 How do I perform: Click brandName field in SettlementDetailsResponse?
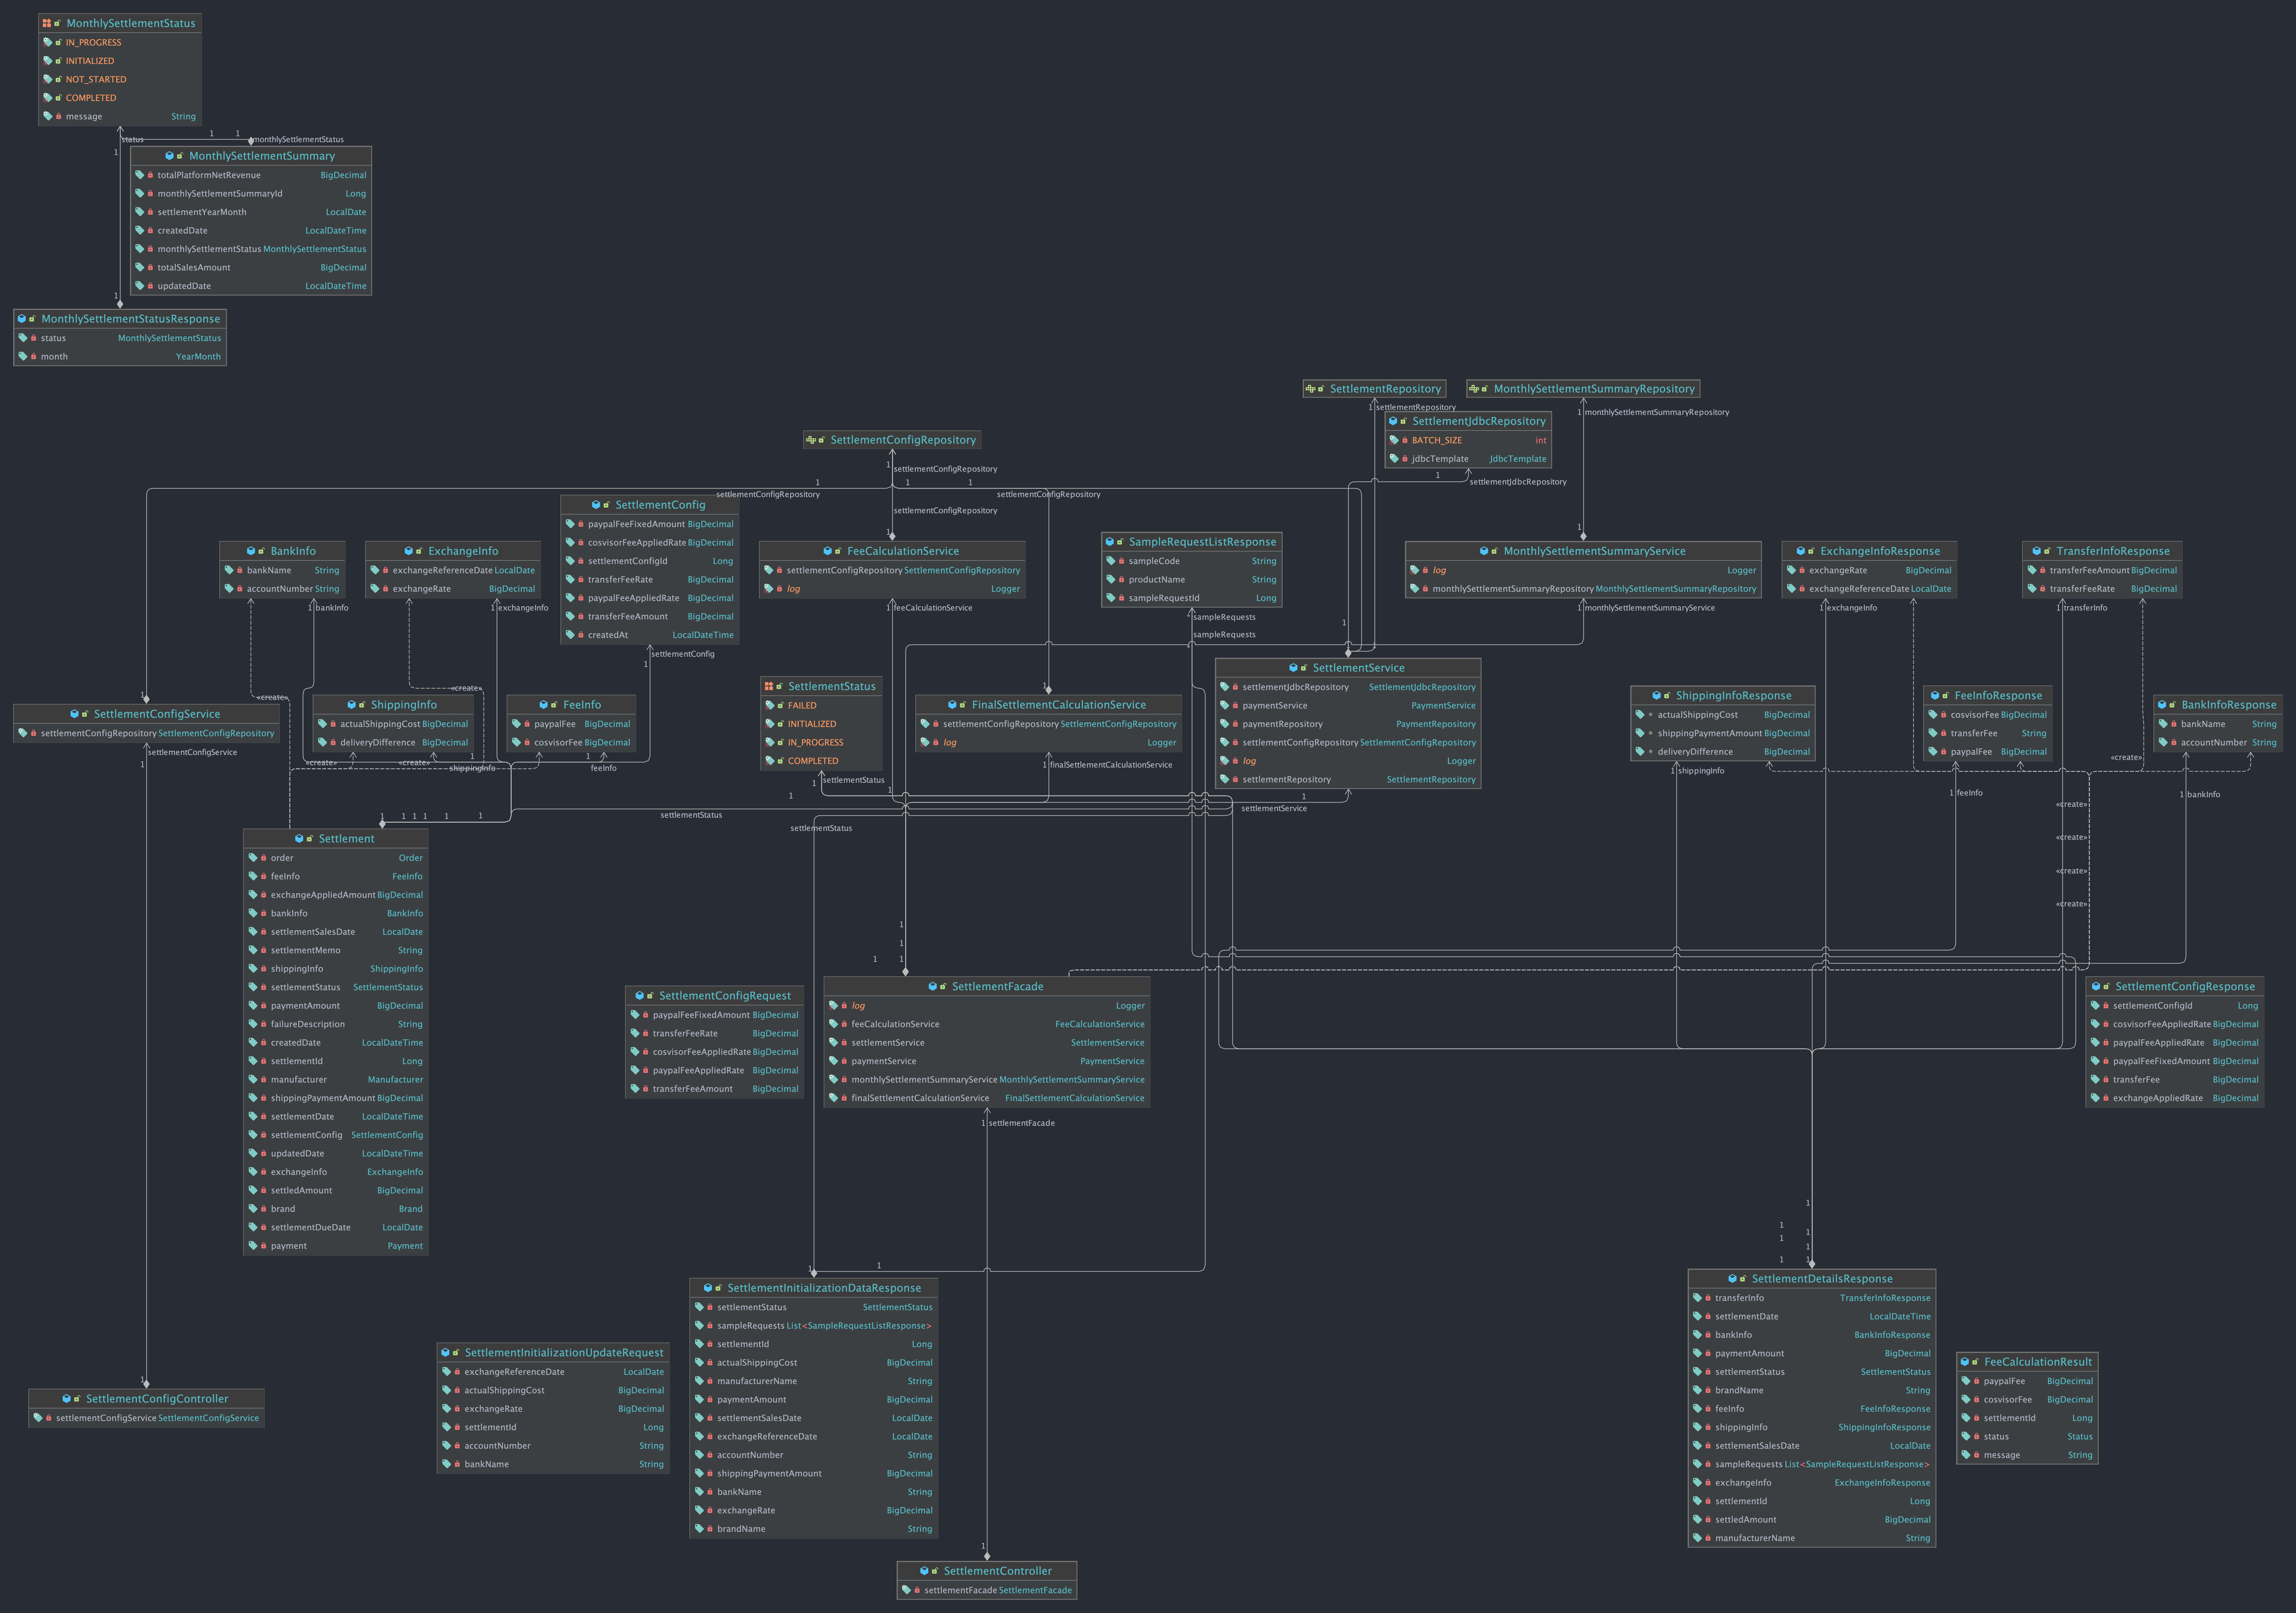(x=1812, y=1390)
